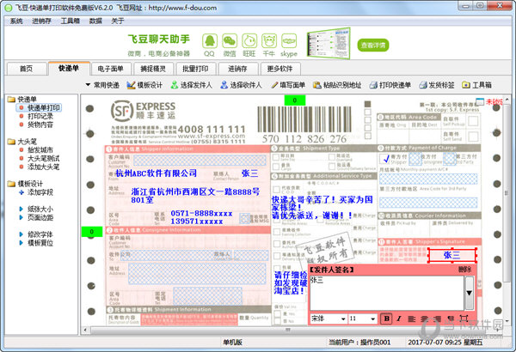Image resolution: width=516 pixels, height=352 pixels.
Task: Click 选择发件人 toolbar item
Action: point(191,85)
